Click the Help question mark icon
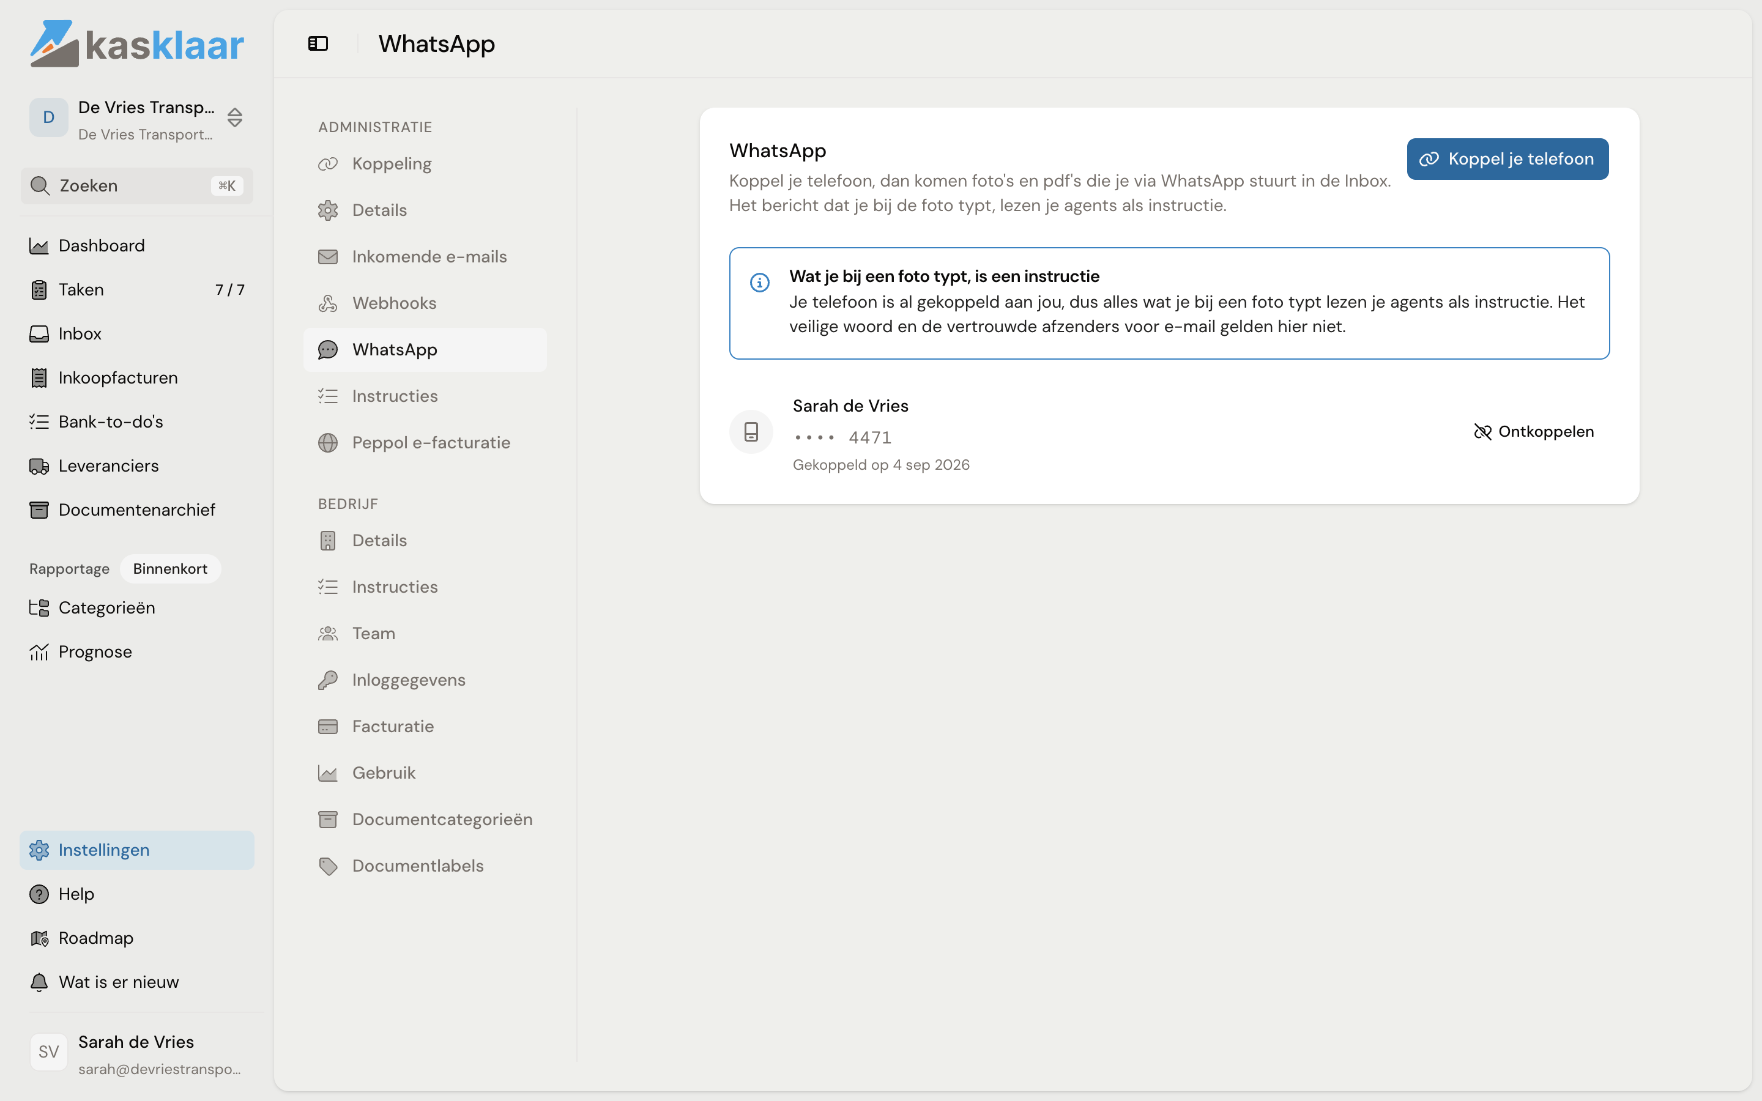This screenshot has height=1101, width=1762. click(x=39, y=894)
